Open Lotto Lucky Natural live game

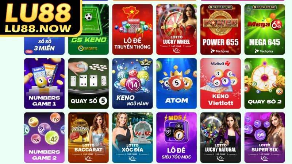(x=220, y=138)
